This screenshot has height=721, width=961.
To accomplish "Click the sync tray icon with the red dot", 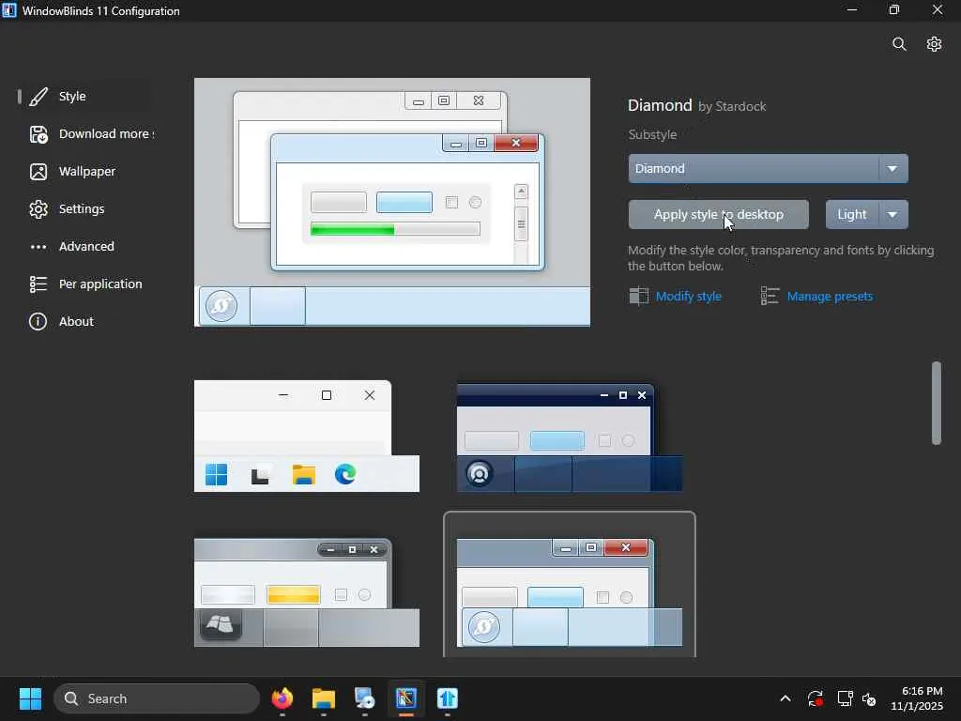I will tap(816, 698).
